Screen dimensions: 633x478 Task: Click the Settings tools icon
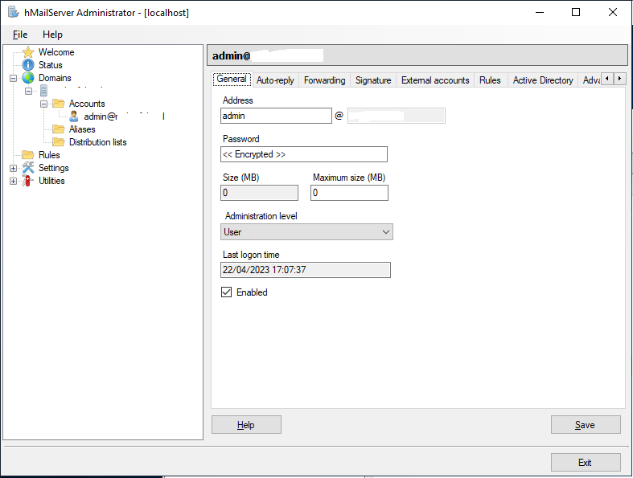coord(28,168)
